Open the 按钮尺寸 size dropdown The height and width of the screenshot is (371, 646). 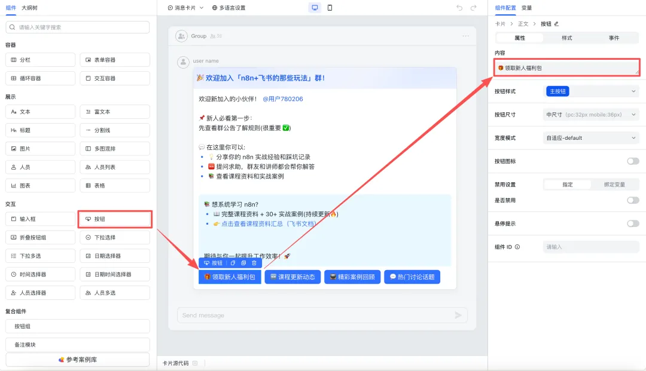(591, 115)
